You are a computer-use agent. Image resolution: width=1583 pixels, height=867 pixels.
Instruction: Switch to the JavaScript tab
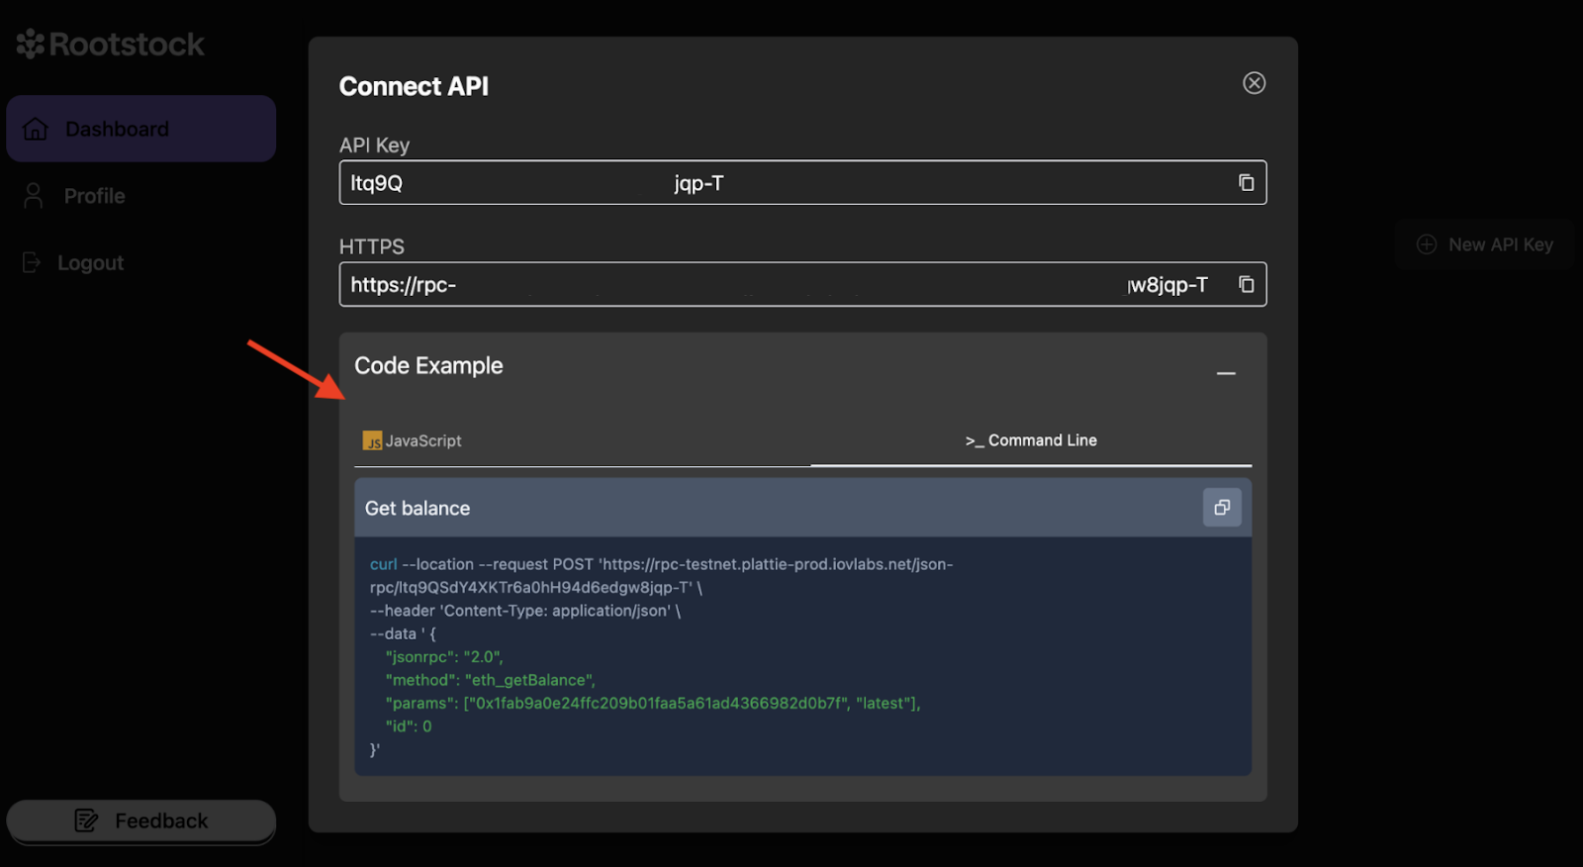(413, 440)
